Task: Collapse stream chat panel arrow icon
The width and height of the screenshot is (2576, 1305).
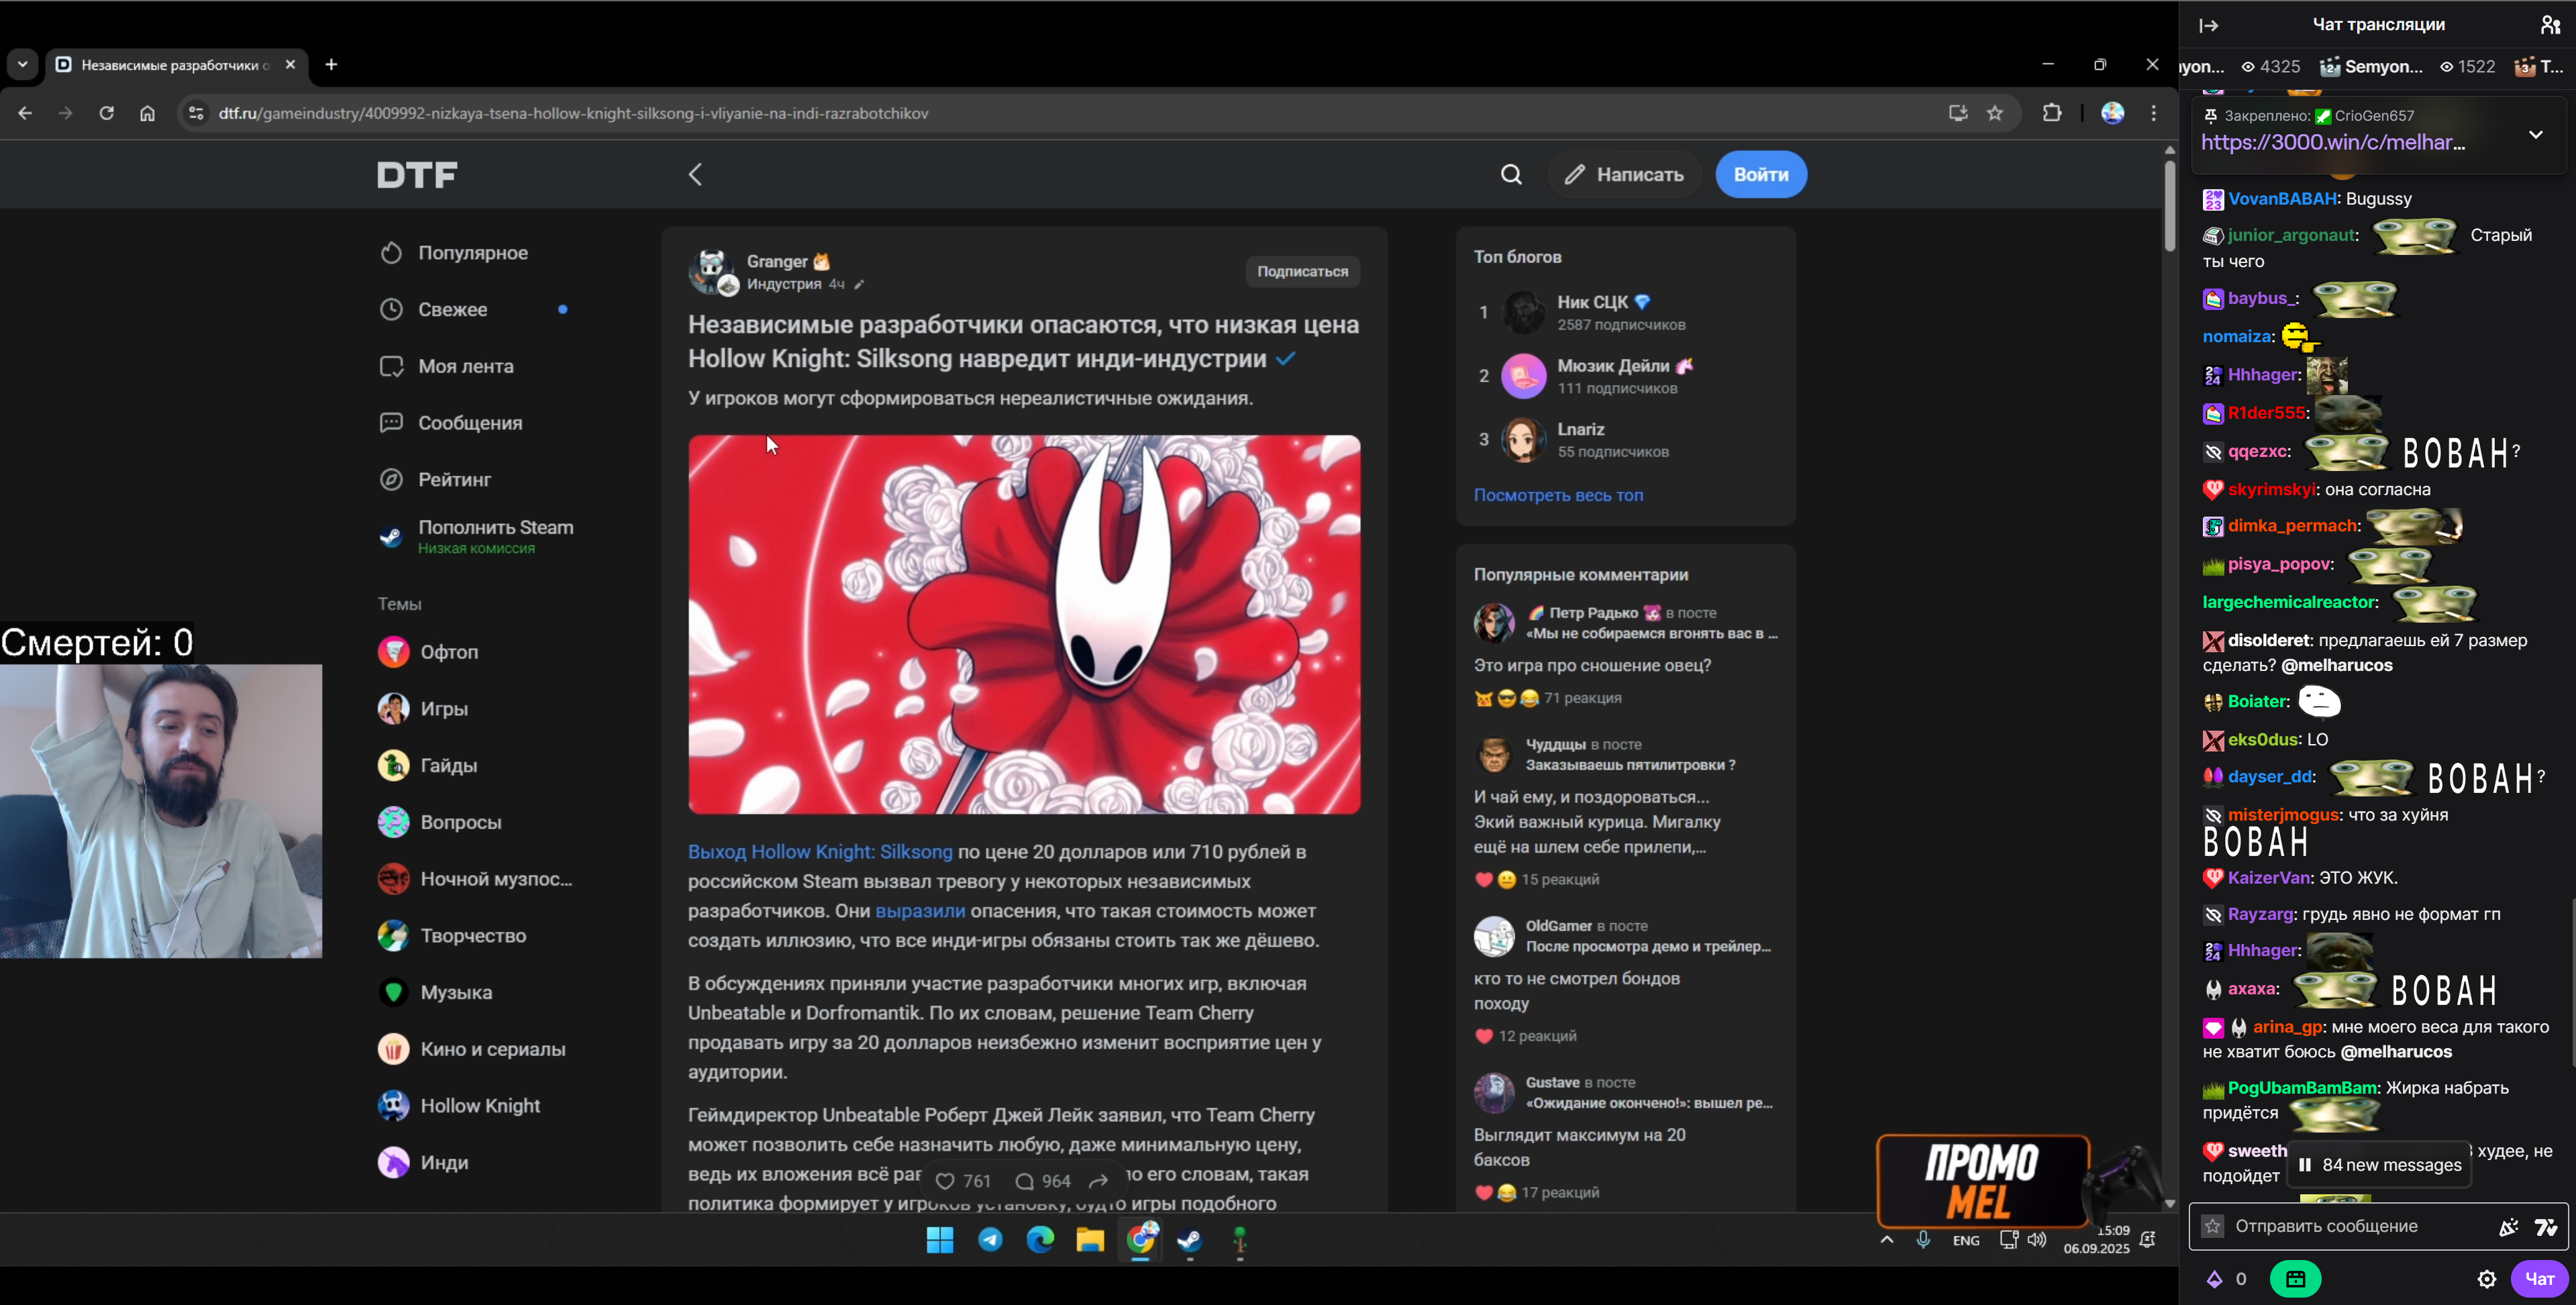Action: tap(2209, 25)
